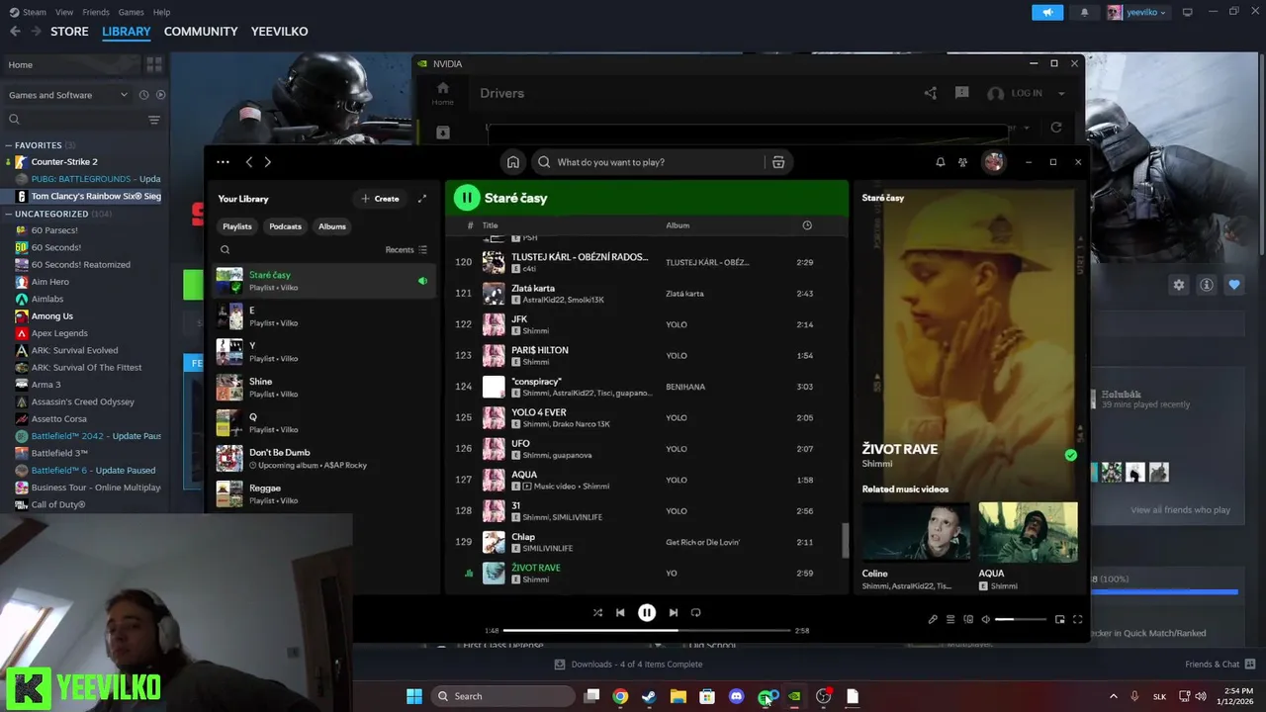This screenshot has width=1266, height=712.
Task: Open Celine related music video thumbnail
Action: [x=915, y=532]
